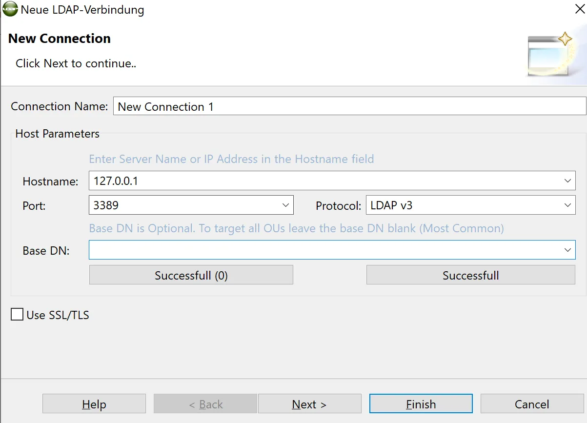Click into the Connection Name field

pyautogui.click(x=349, y=106)
